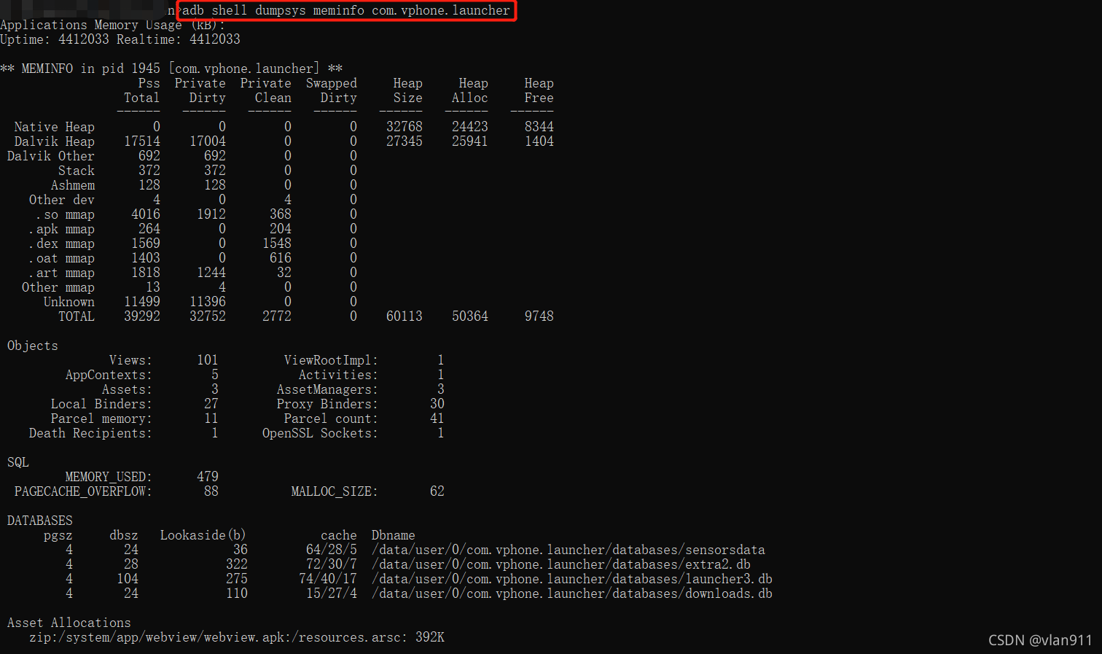This screenshot has height=654, width=1102.
Task: Select the '.dex mmap' row label
Action: click(62, 244)
